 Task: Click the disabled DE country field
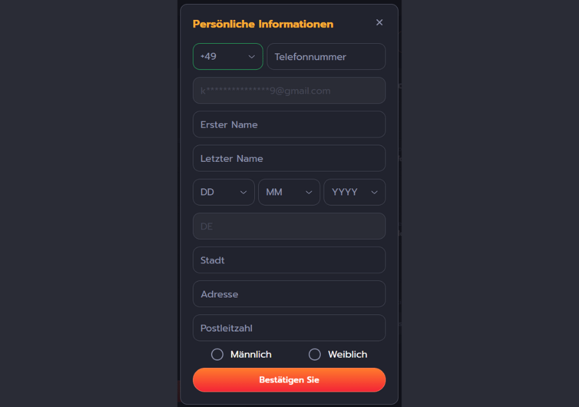click(289, 226)
